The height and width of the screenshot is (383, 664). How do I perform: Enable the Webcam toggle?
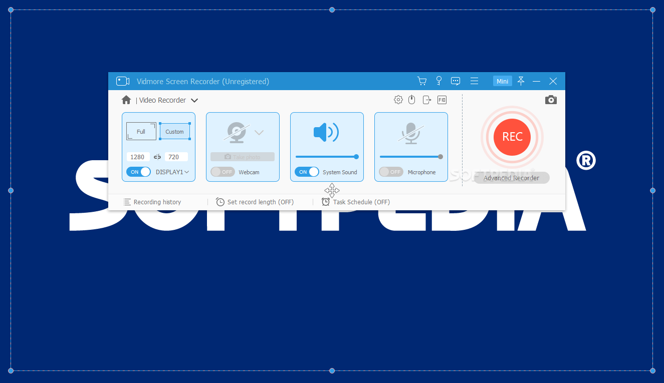pyautogui.click(x=222, y=172)
